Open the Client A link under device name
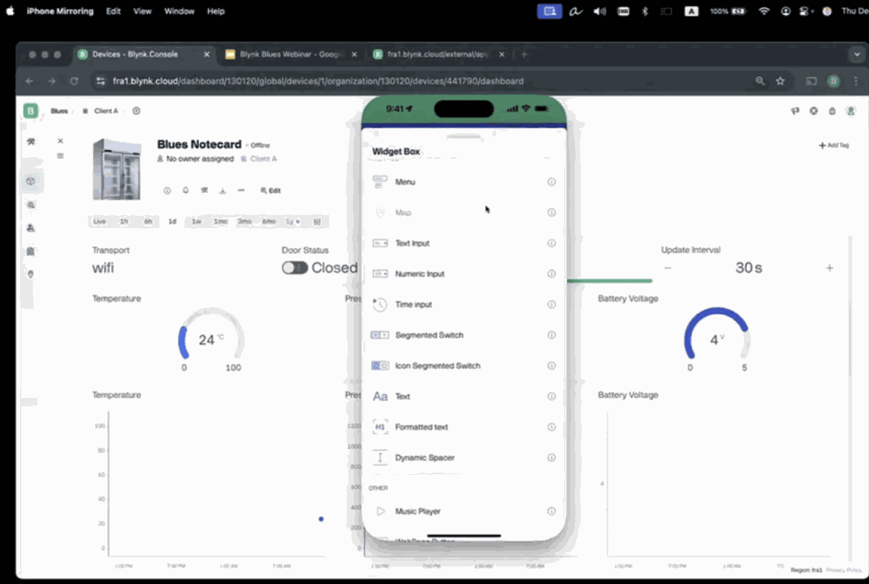This screenshot has width=869, height=584. 259,159
